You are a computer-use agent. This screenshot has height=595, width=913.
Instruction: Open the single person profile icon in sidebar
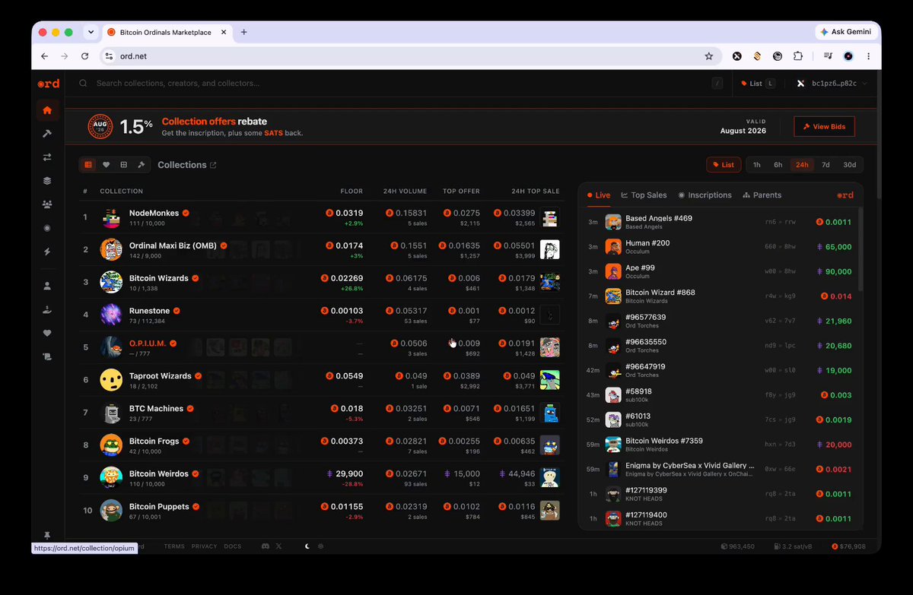pyautogui.click(x=47, y=286)
